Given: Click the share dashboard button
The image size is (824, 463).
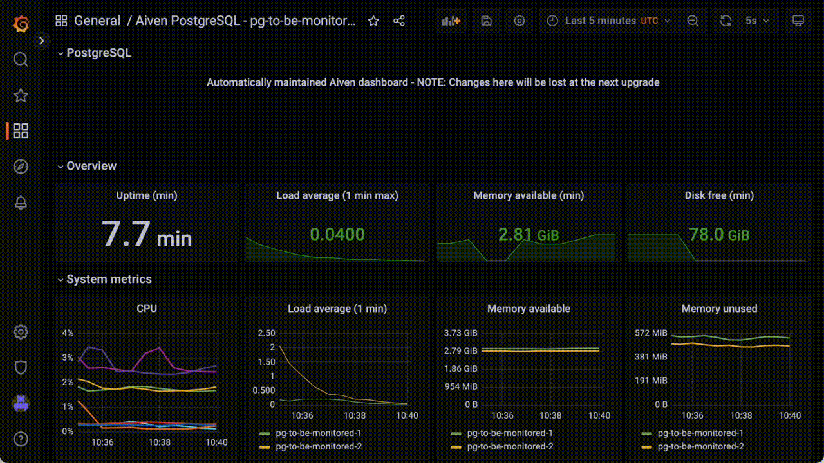Looking at the screenshot, I should point(399,21).
